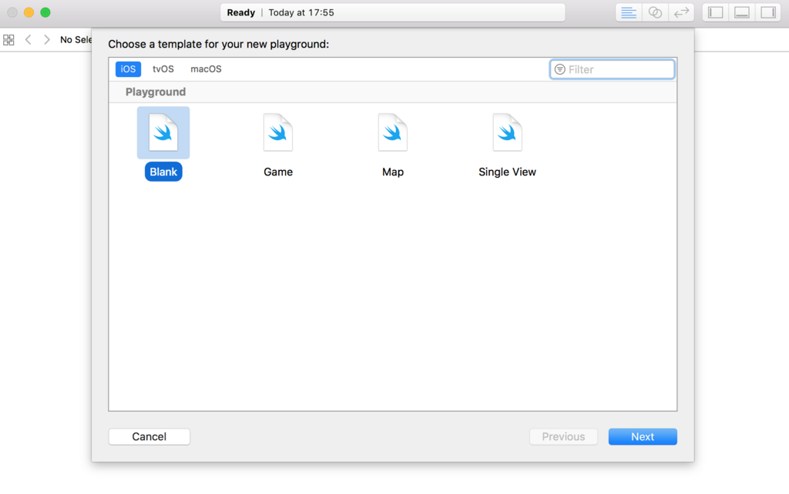Click the 'Blank' template label

coord(163,172)
